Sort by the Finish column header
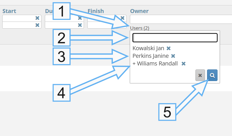 coord(96,11)
